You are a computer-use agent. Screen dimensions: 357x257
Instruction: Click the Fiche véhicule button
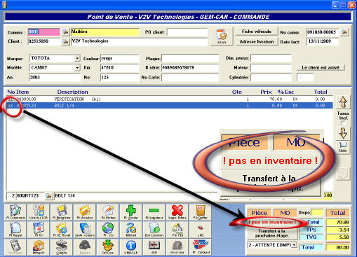coord(257,32)
